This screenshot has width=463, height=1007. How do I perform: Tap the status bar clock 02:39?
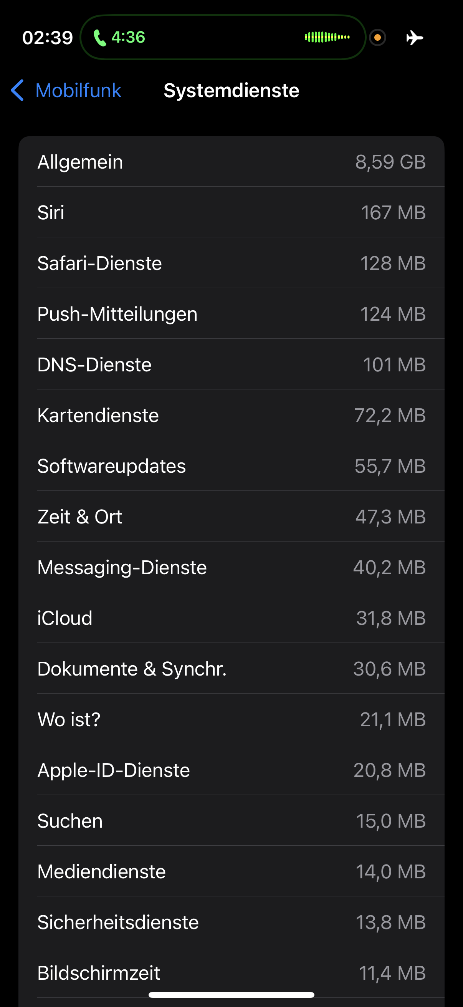[48, 38]
